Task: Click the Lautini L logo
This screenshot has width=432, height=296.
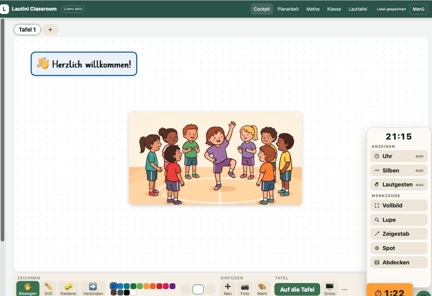Action: [4, 9]
